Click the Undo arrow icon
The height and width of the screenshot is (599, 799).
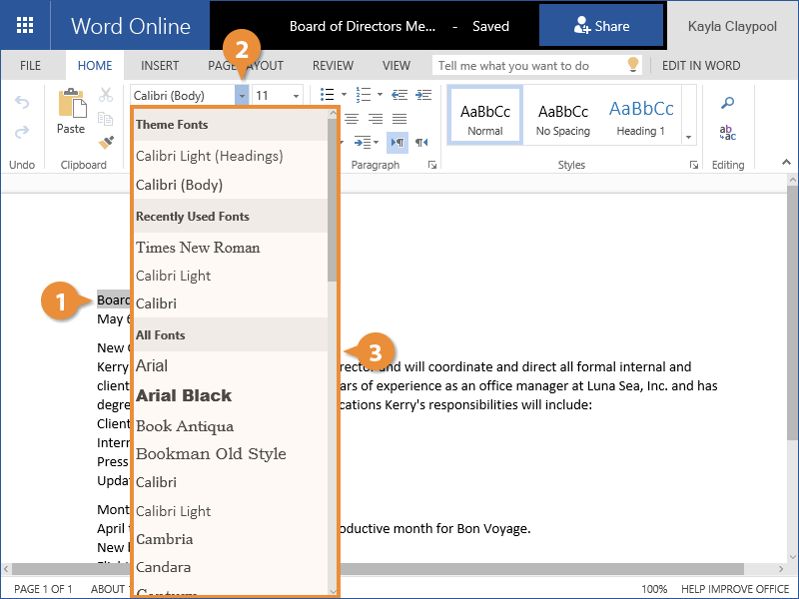pos(22,103)
